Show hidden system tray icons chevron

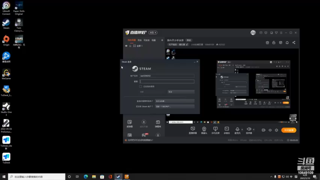click(271, 177)
